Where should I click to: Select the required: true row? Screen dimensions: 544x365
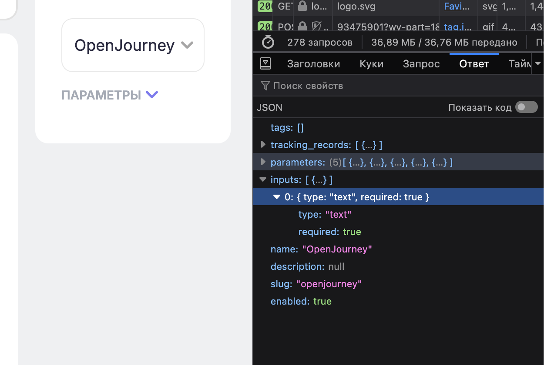pyautogui.click(x=398, y=232)
